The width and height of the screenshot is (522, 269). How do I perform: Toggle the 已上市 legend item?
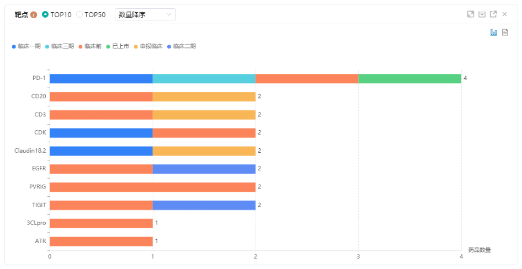[x=118, y=46]
